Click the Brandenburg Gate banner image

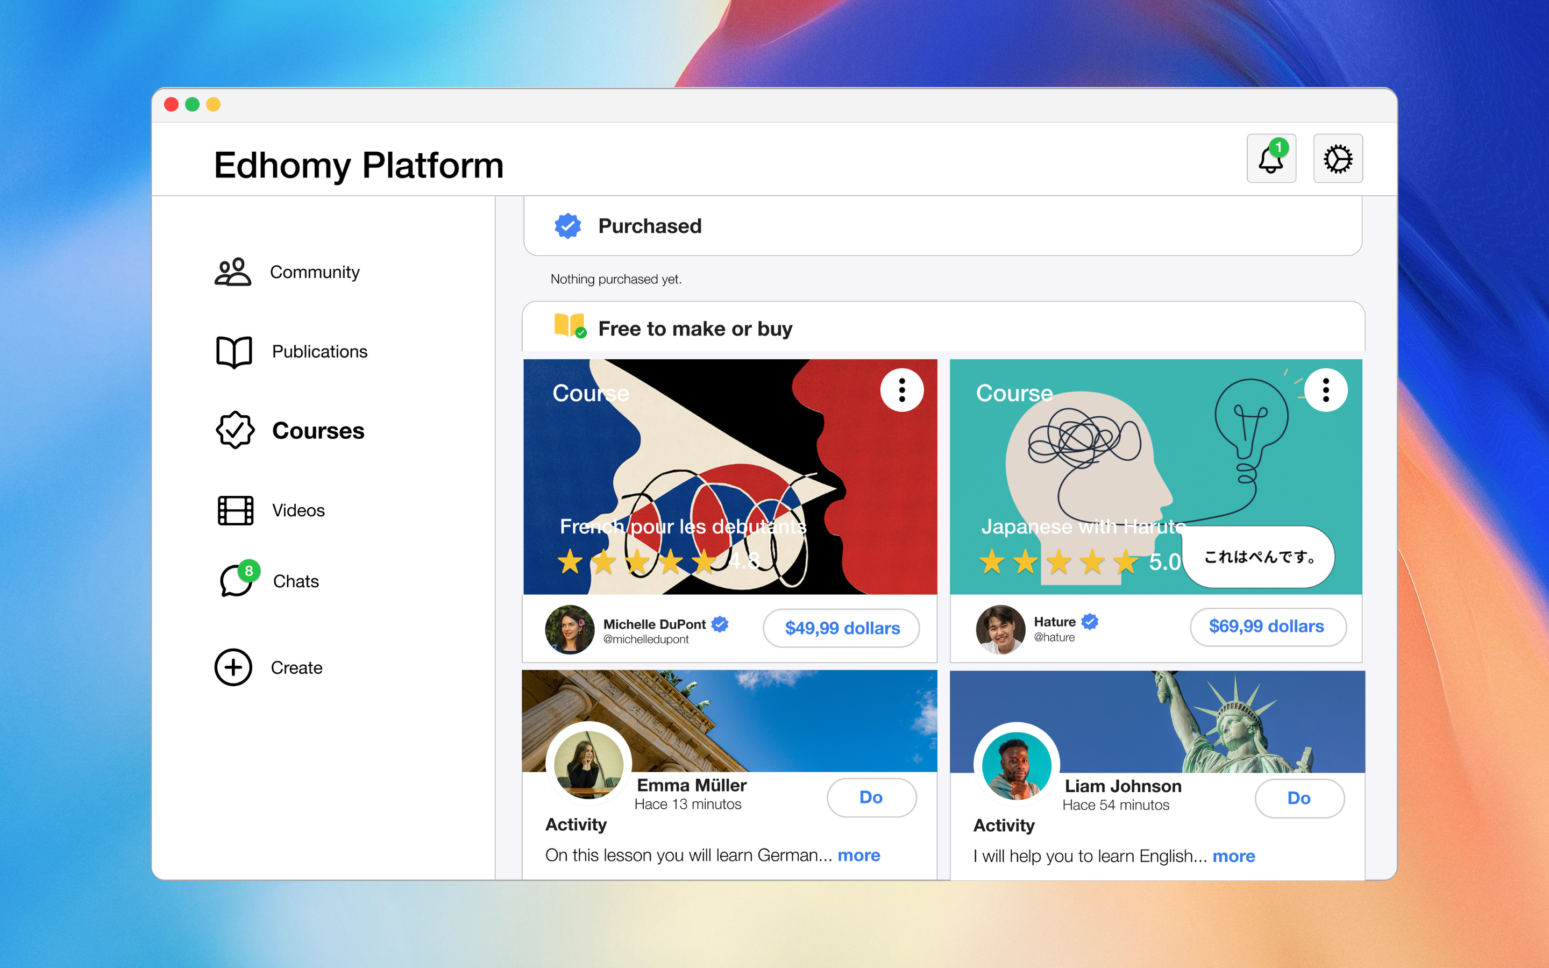point(730,720)
